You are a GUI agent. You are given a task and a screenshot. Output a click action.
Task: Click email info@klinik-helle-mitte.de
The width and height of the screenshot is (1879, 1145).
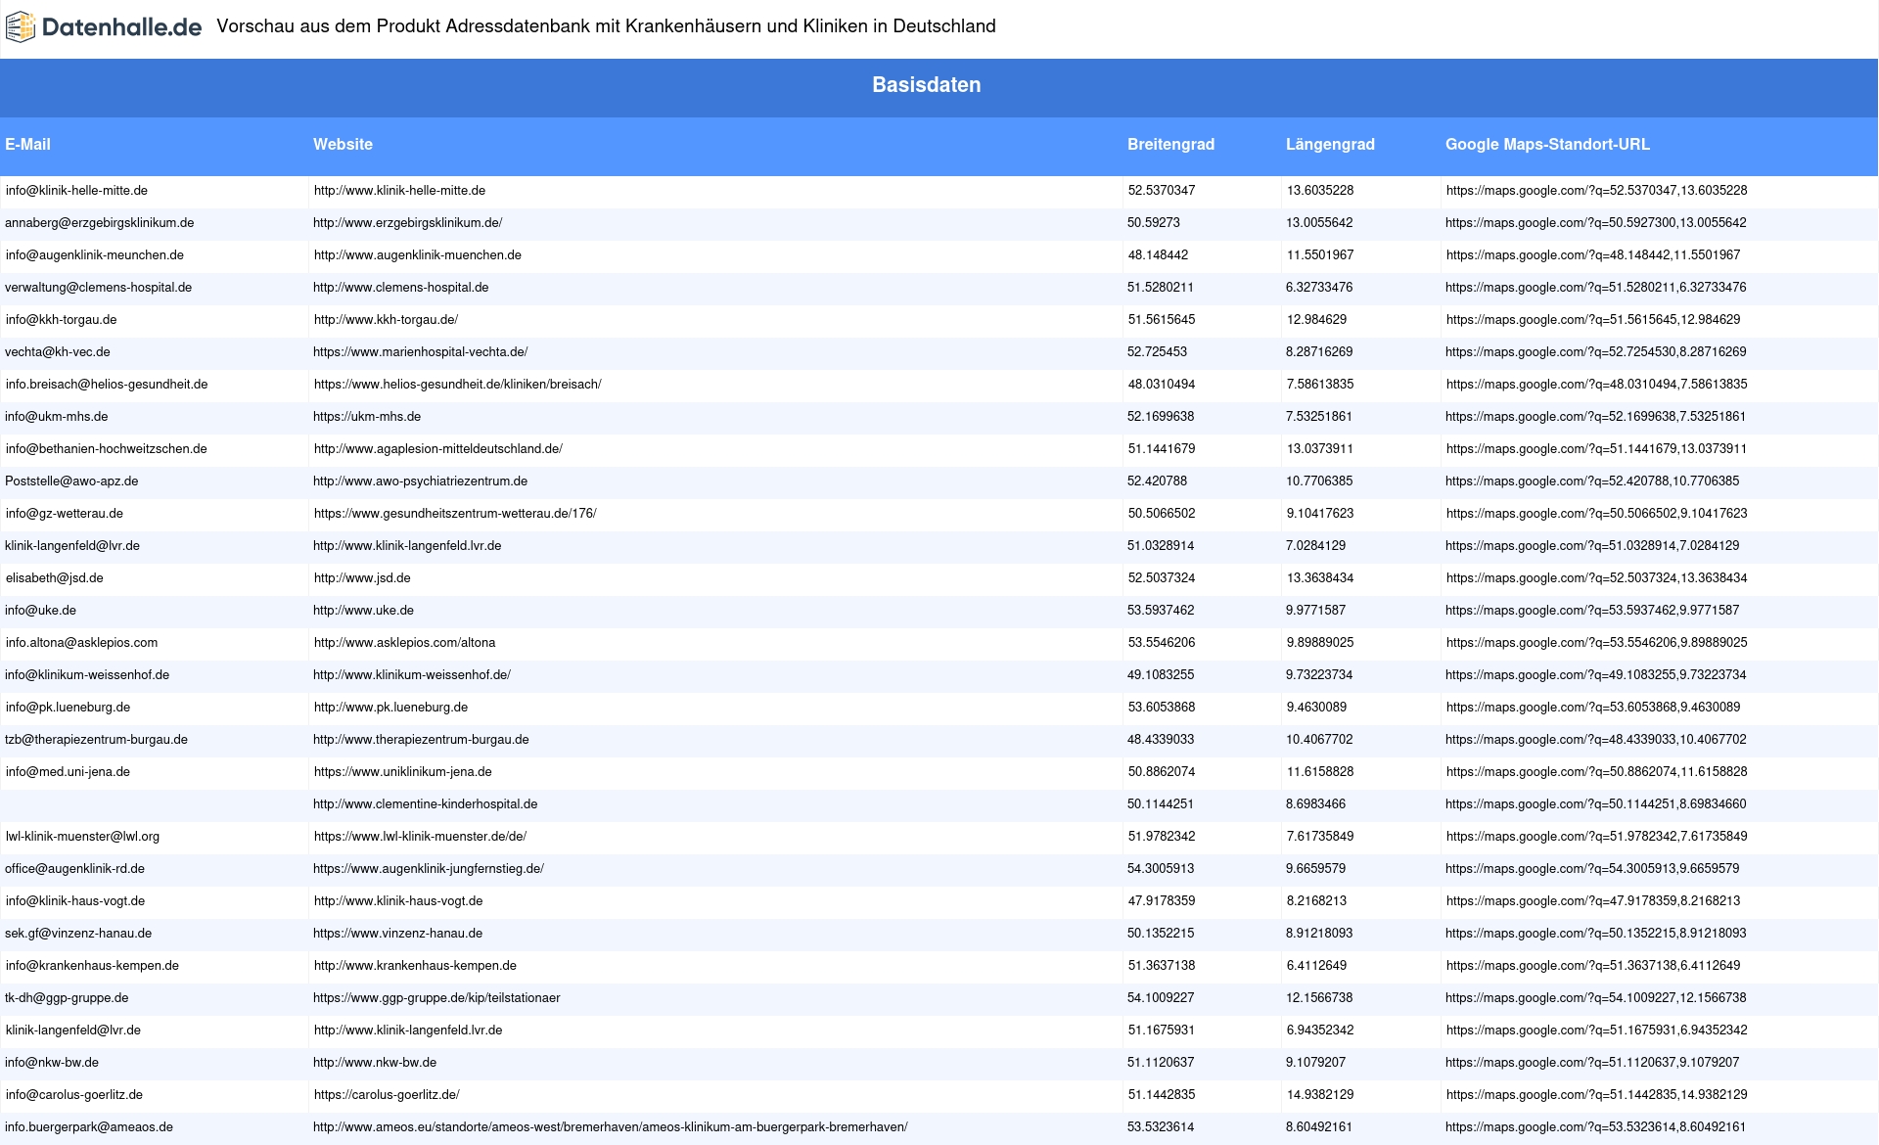coord(76,191)
